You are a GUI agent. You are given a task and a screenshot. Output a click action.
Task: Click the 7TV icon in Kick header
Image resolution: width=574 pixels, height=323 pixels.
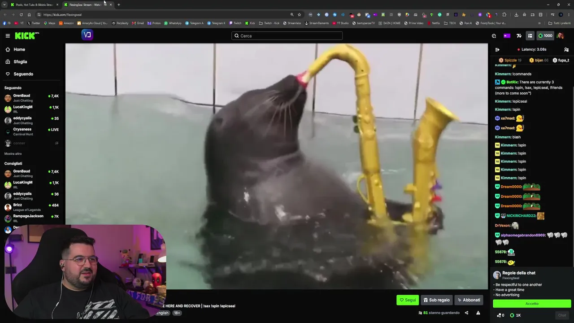[x=519, y=36]
